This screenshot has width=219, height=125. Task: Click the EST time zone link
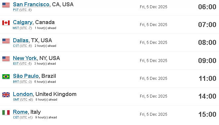tap(16, 64)
